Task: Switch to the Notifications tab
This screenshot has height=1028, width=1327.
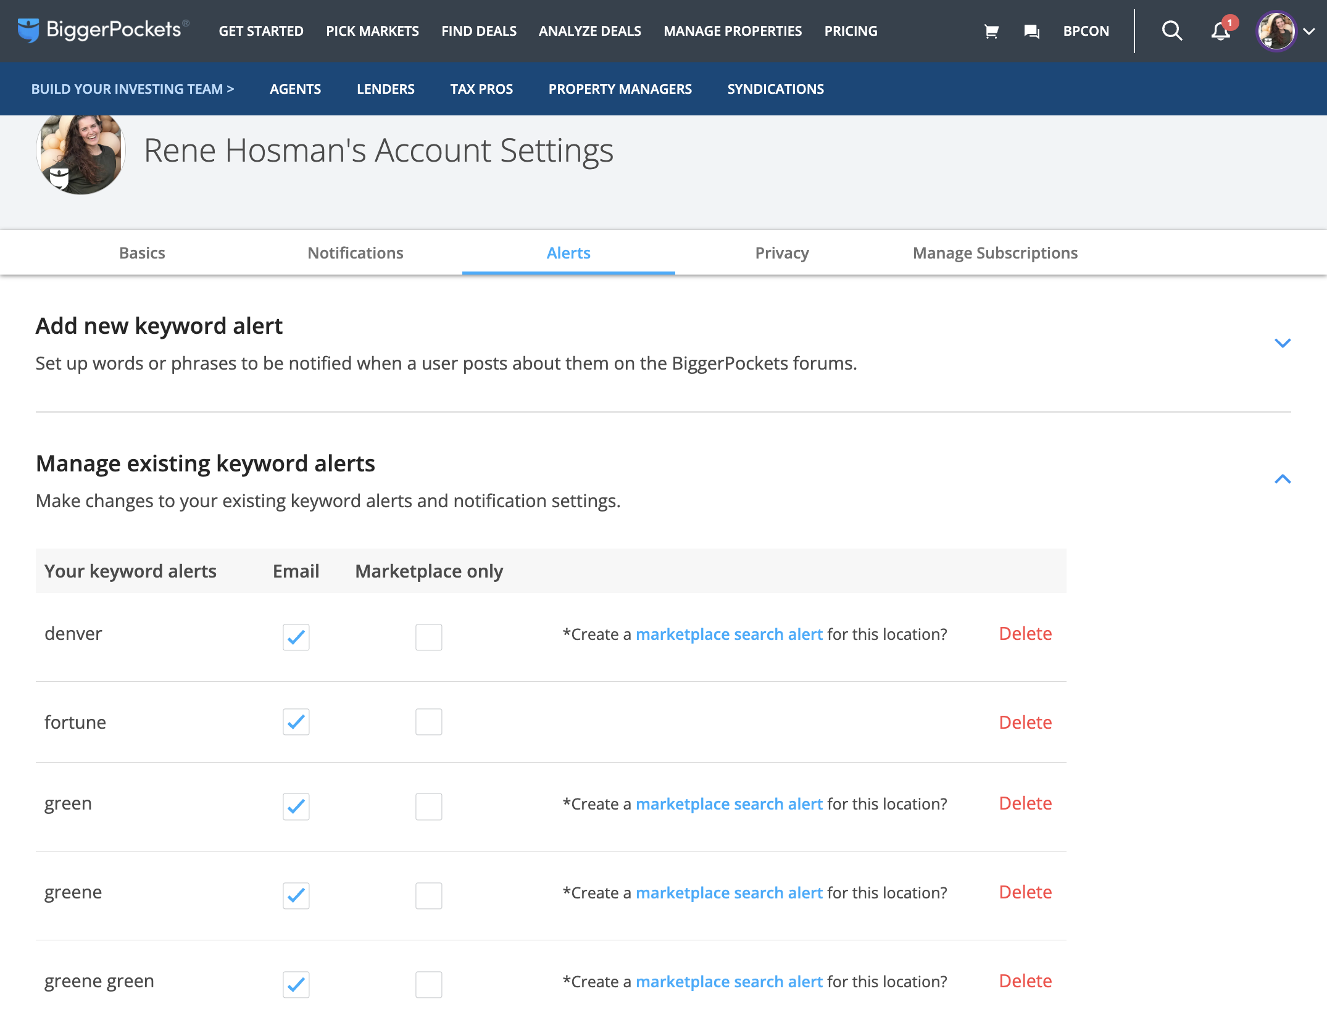Action: click(356, 253)
